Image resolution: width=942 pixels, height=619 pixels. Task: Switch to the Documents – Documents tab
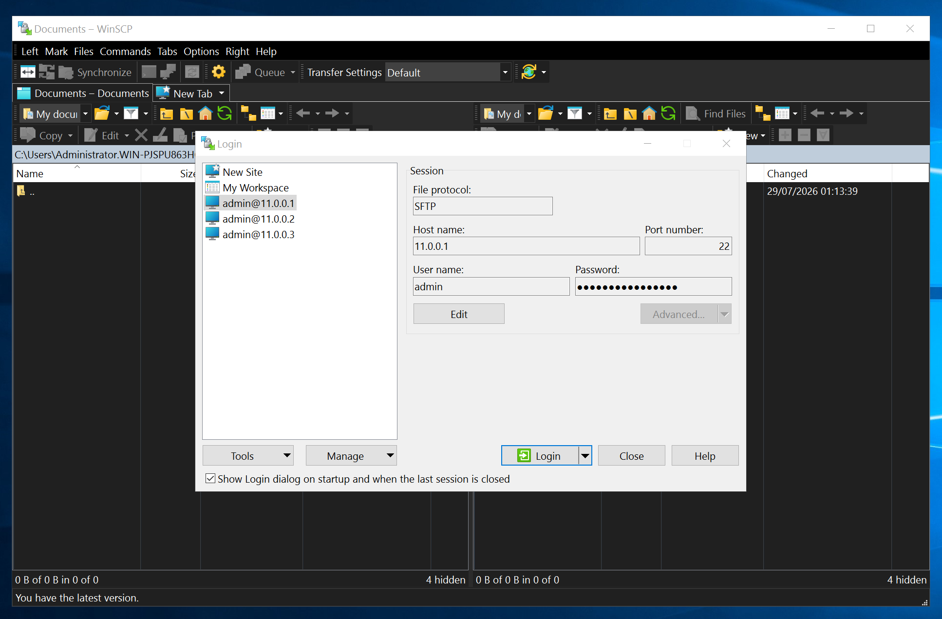83,93
